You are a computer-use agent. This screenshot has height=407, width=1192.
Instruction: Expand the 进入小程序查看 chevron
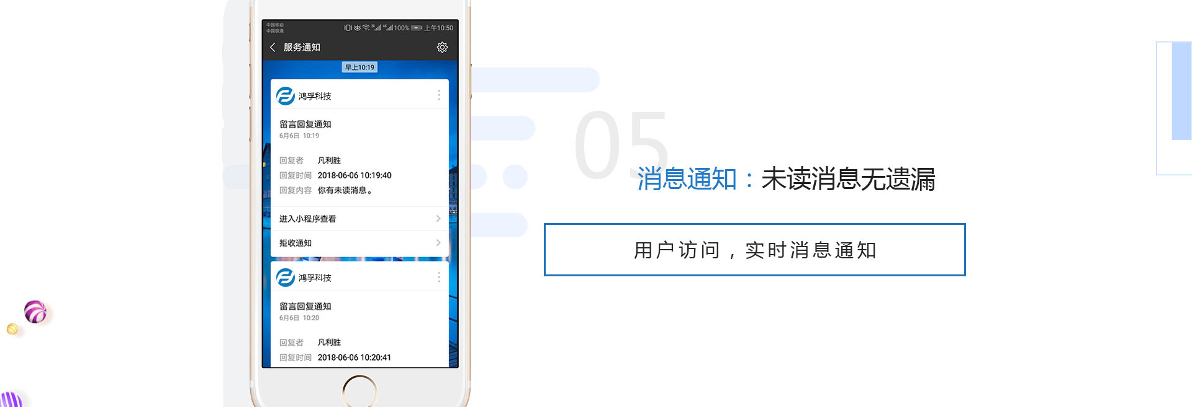(438, 218)
